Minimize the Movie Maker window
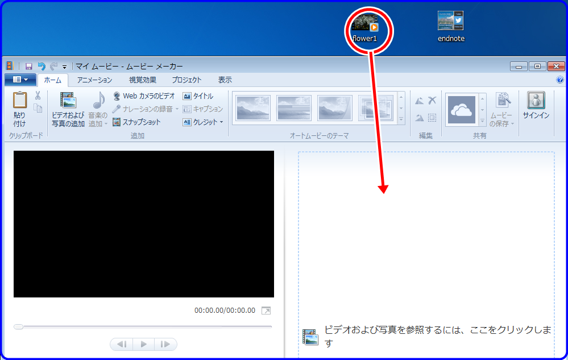 [519, 67]
